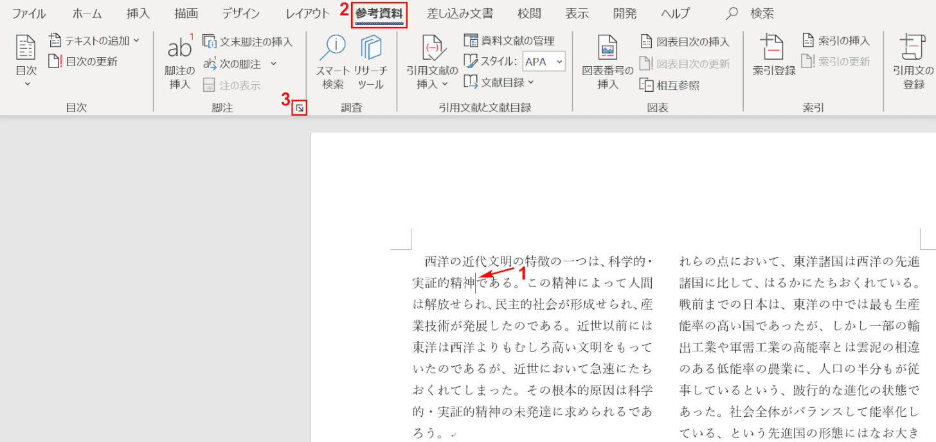Switch to the 校閲 tab
Image resolution: width=936 pixels, height=442 pixels.
529,13
